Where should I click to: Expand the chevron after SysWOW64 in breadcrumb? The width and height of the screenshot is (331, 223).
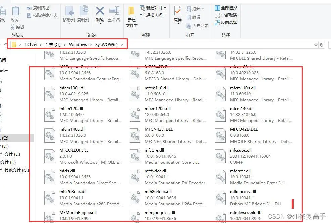point(122,45)
